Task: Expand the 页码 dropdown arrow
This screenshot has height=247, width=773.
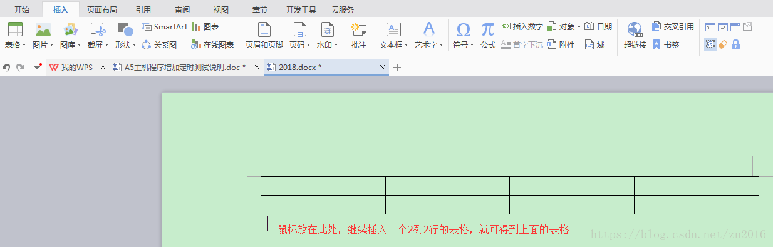Action: (308, 45)
